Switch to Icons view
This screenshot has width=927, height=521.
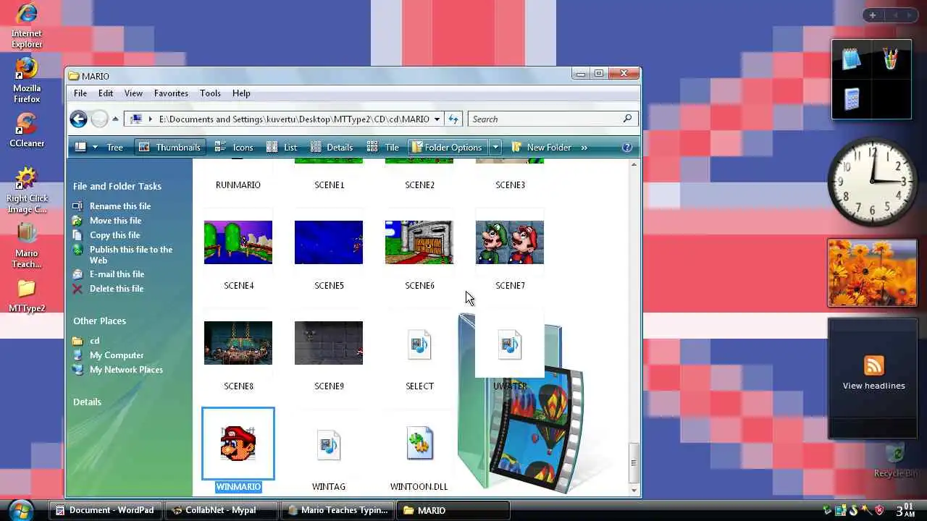[x=234, y=147]
